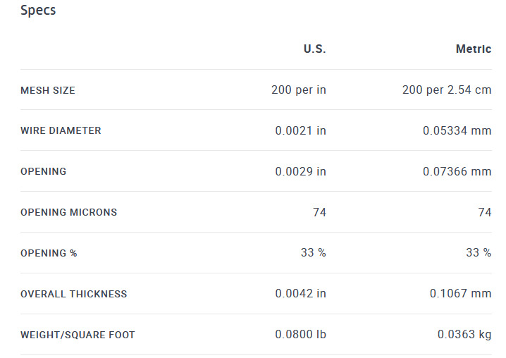Click the WIRE DIAMETER row label
This screenshot has width=506, height=358.
[x=61, y=130]
